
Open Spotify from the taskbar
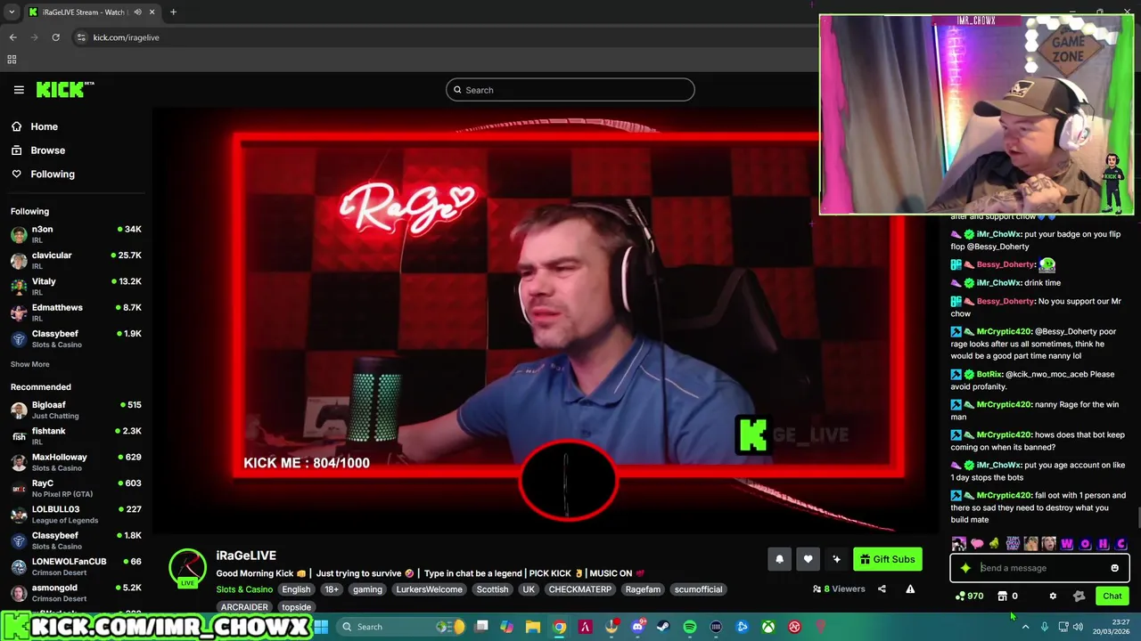click(690, 627)
